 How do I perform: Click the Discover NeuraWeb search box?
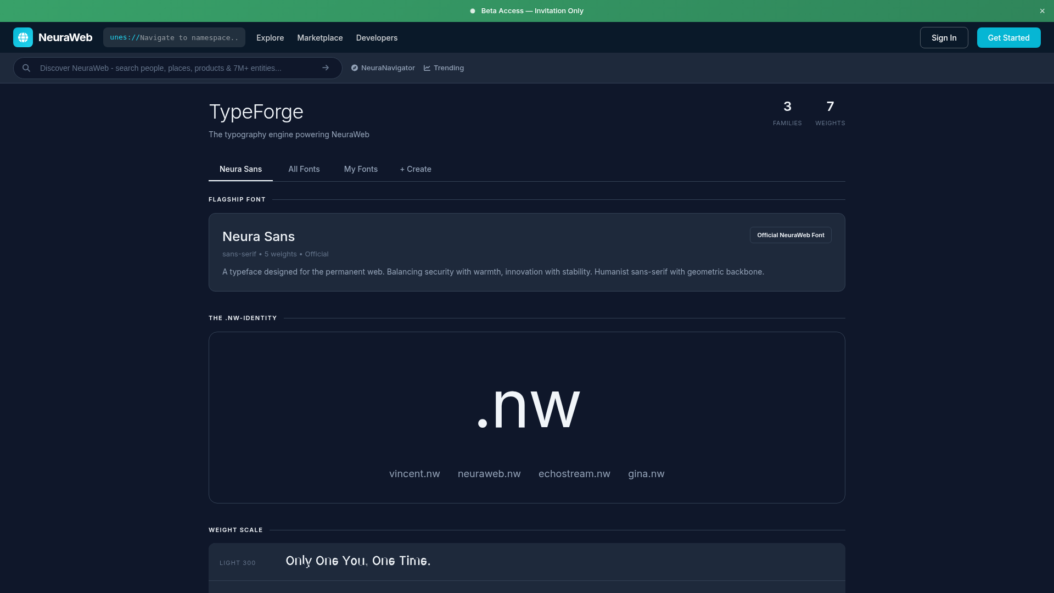tap(178, 68)
